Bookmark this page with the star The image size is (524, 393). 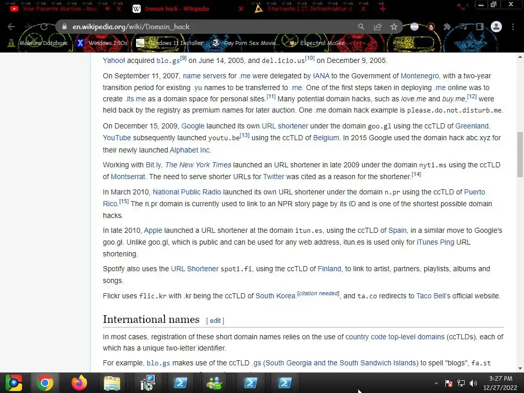[x=394, y=27]
